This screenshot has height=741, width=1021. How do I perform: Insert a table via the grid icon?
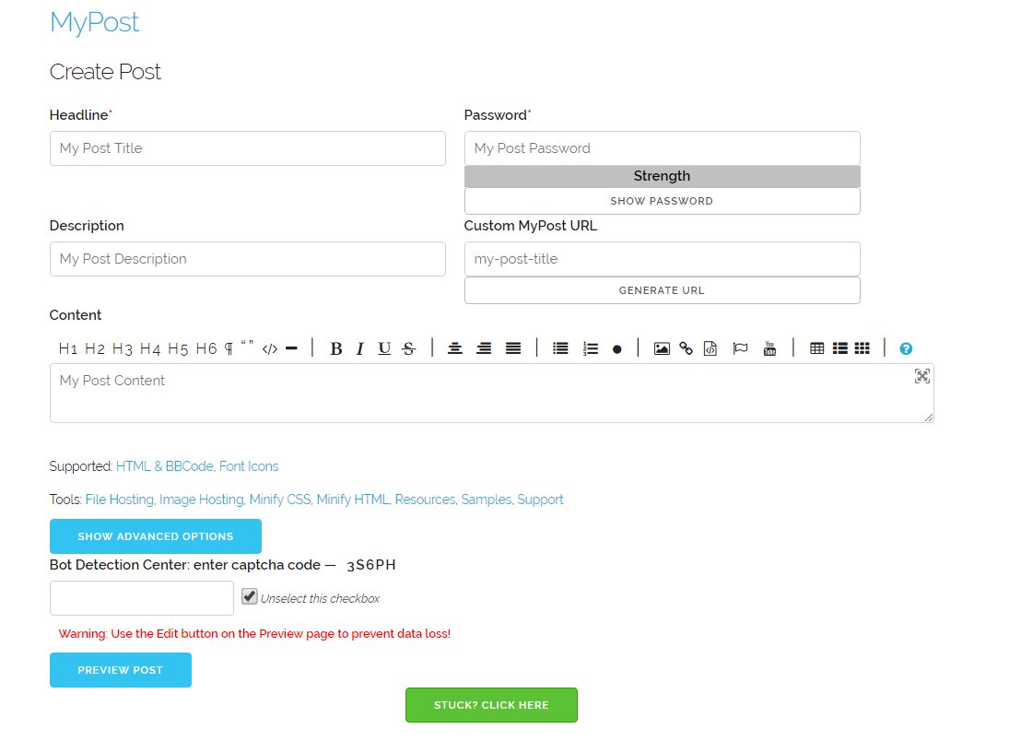pos(816,349)
